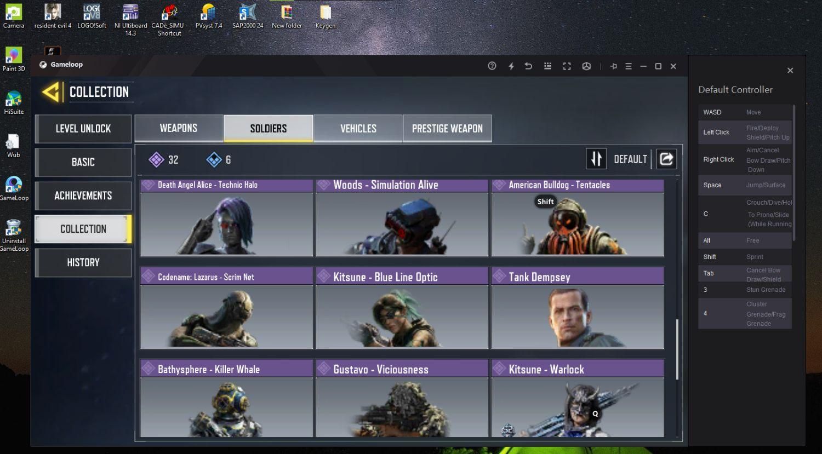The height and width of the screenshot is (454, 822).
Task: Switch to the WEAPONS tab
Action: click(179, 128)
